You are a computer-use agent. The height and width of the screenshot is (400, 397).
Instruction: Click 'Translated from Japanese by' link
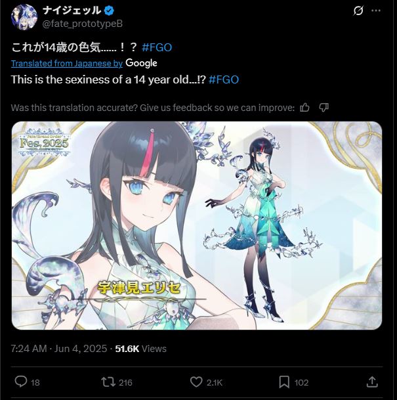pyautogui.click(x=67, y=63)
